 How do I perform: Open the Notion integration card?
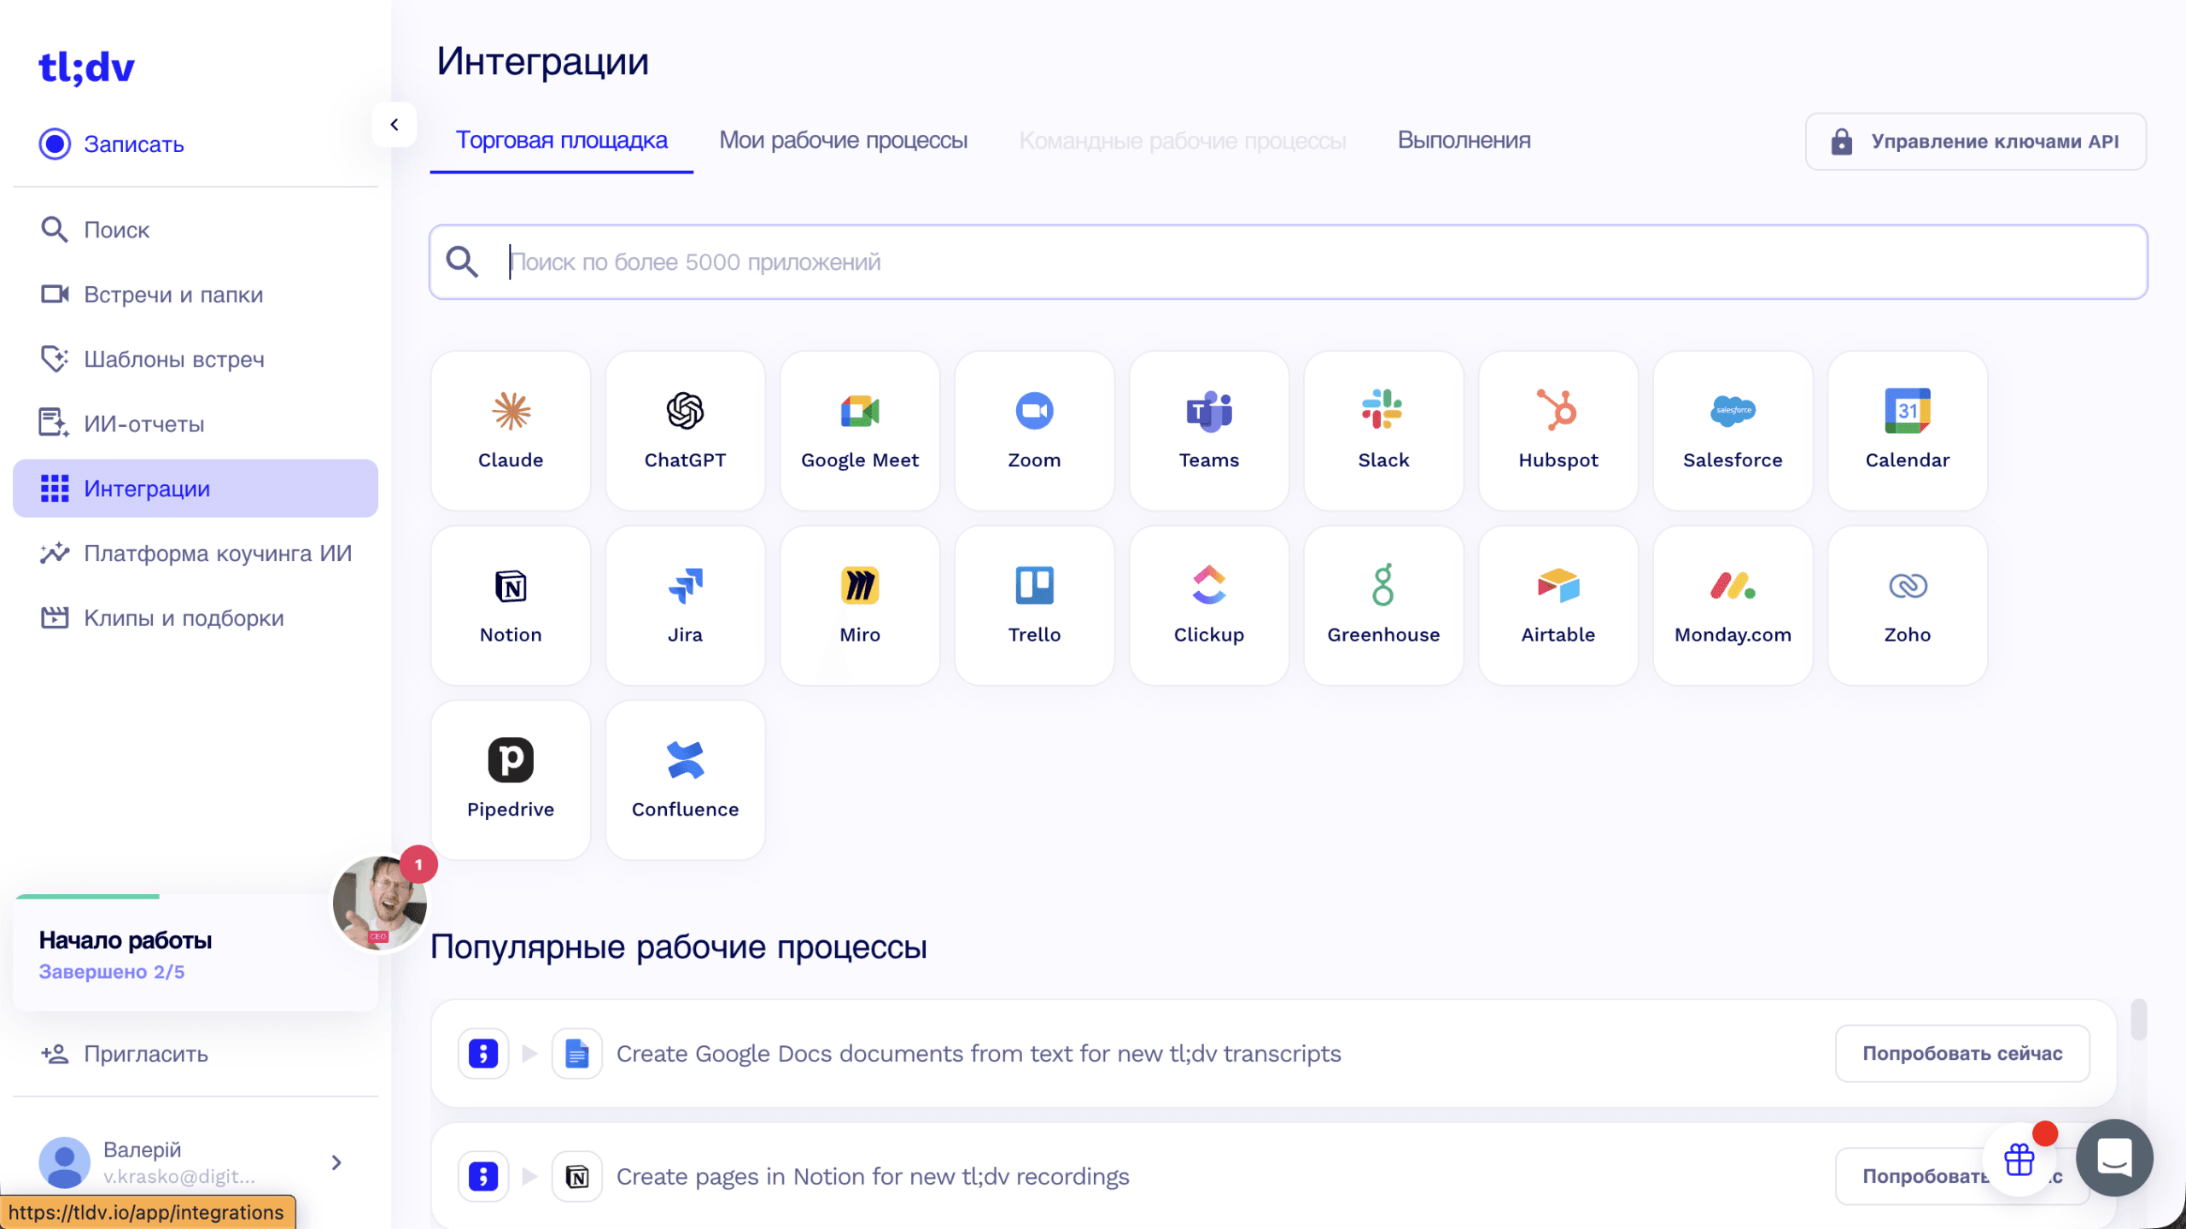tap(511, 606)
